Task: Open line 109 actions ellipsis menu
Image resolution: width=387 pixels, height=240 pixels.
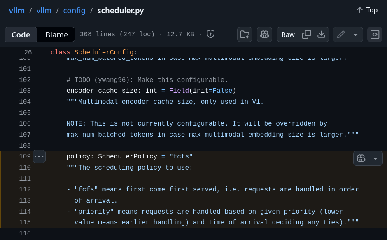Action: click(x=39, y=156)
